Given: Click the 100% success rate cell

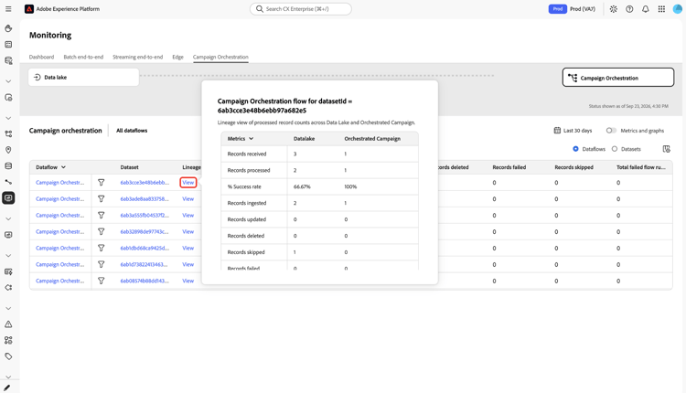Looking at the screenshot, I should (350, 186).
